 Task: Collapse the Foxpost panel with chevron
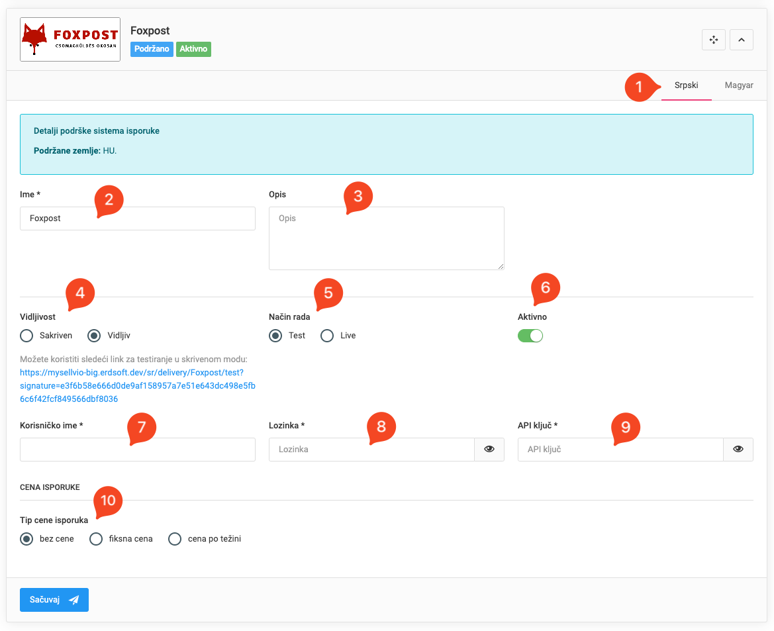point(742,40)
